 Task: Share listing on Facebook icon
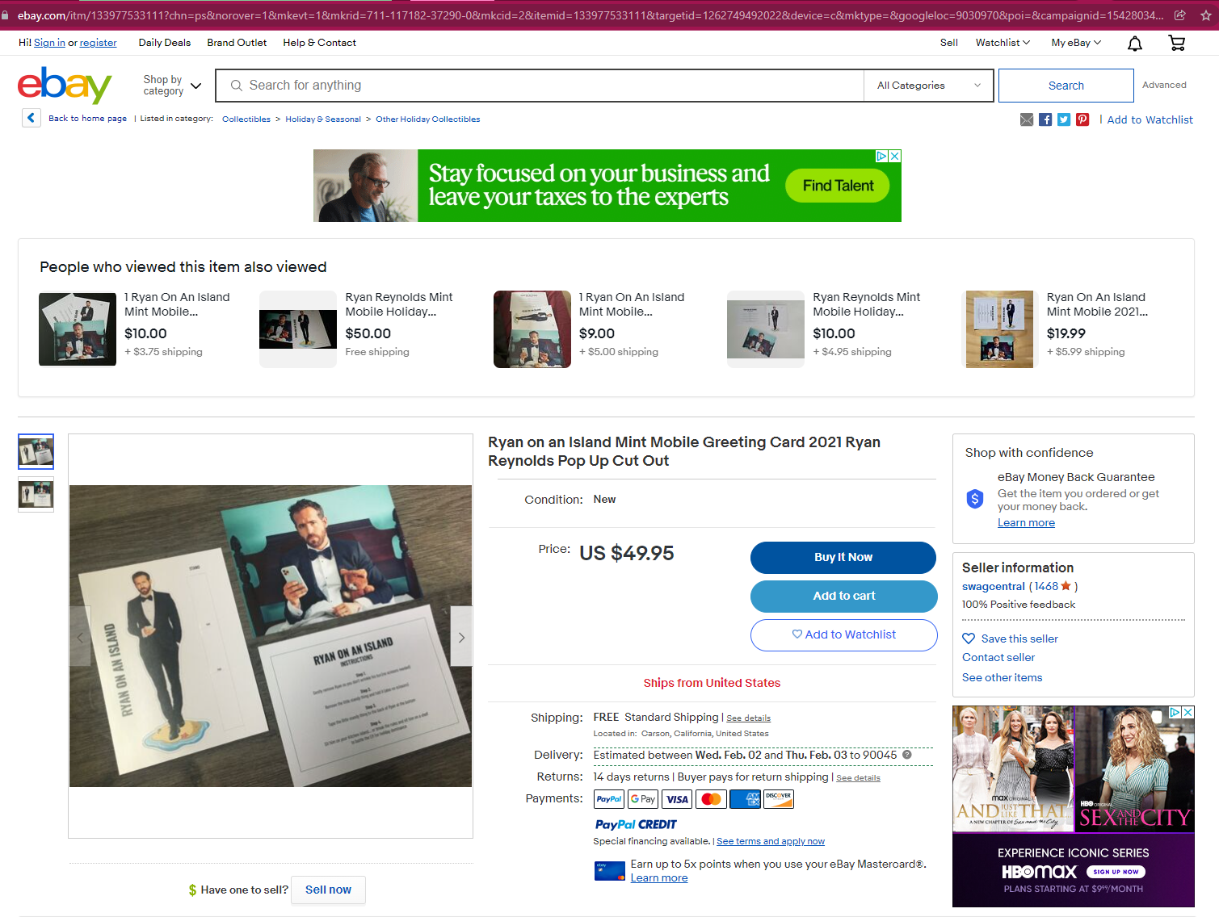[x=1045, y=119]
